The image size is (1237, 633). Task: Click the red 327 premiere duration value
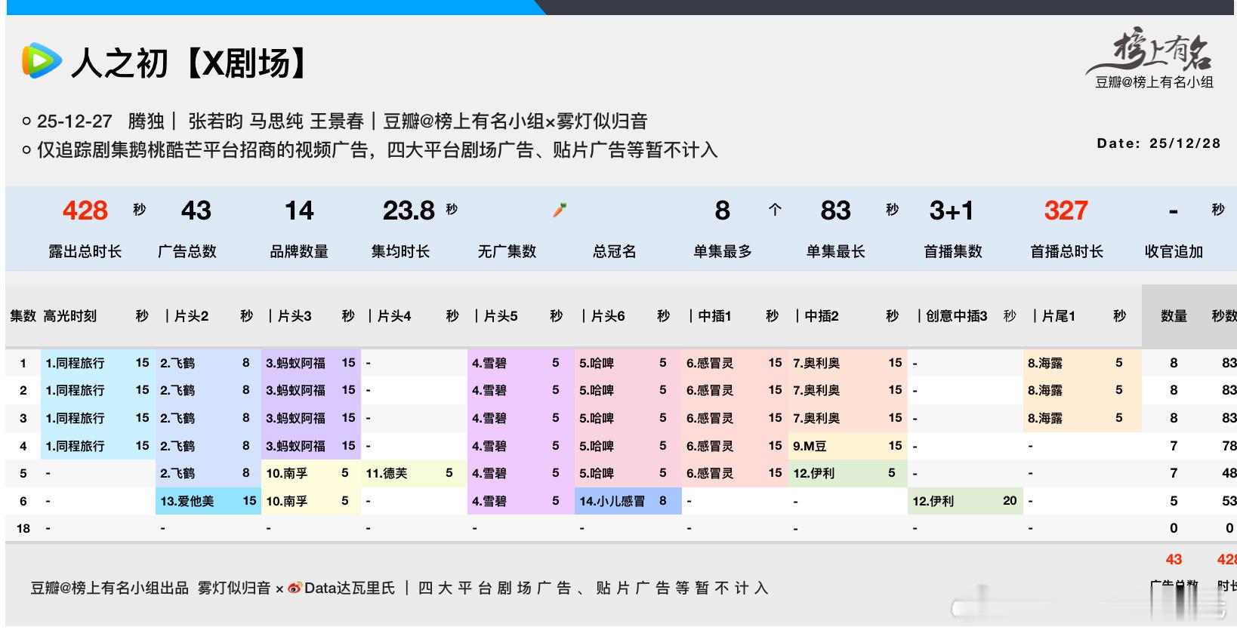pyautogui.click(x=1066, y=210)
